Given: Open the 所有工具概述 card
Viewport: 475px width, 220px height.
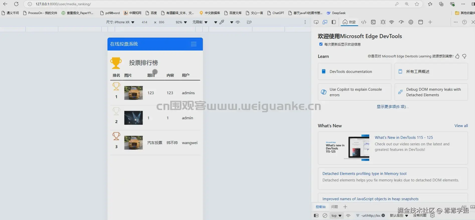Looking at the screenshot, I should coord(431,71).
